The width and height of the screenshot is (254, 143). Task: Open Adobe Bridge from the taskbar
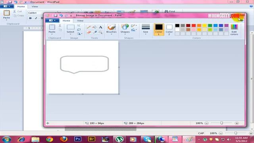click(x=92, y=139)
